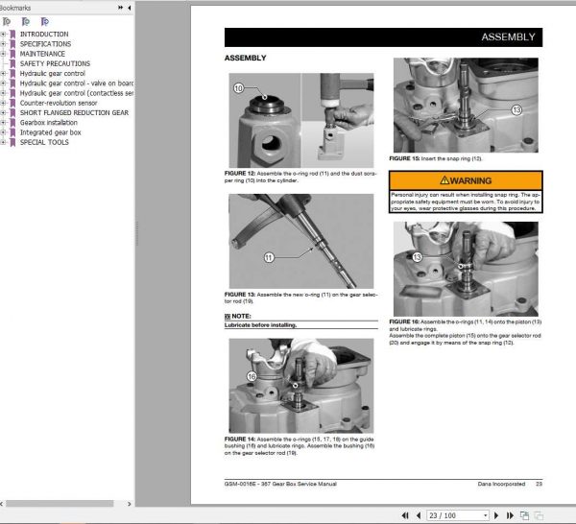Click the Figure 13 gear selector rod photo
576x524 pixels.
301,241
